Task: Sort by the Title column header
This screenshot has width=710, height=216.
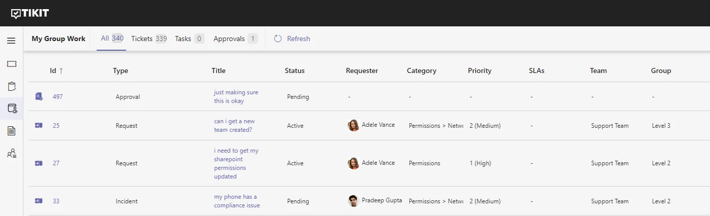Action: tap(219, 70)
